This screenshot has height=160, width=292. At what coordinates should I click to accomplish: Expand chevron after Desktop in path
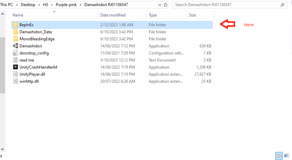point(39,5)
